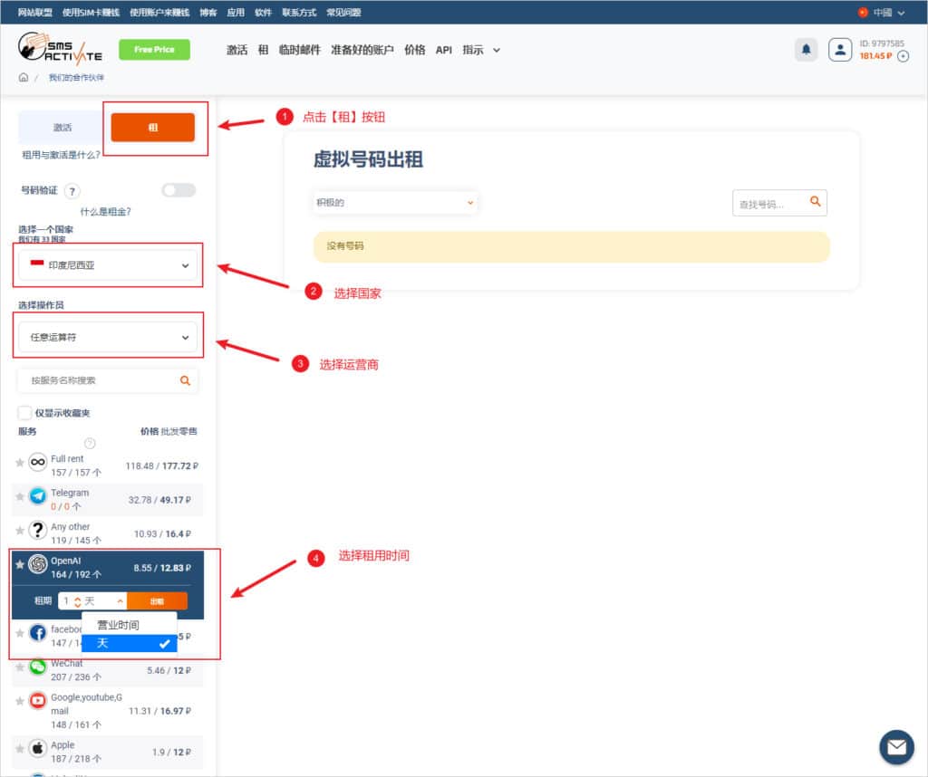The height and width of the screenshot is (777, 928).
Task: Click the Free Price button
Action: click(154, 50)
